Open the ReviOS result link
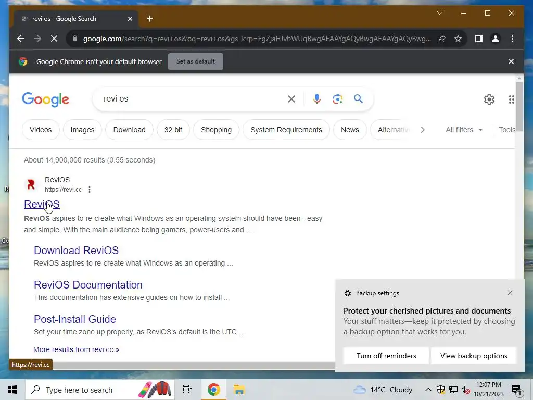Screen dimensions: 533x400 point(42,204)
